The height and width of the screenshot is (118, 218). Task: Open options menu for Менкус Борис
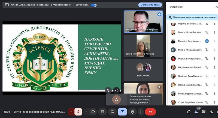tap(214, 33)
